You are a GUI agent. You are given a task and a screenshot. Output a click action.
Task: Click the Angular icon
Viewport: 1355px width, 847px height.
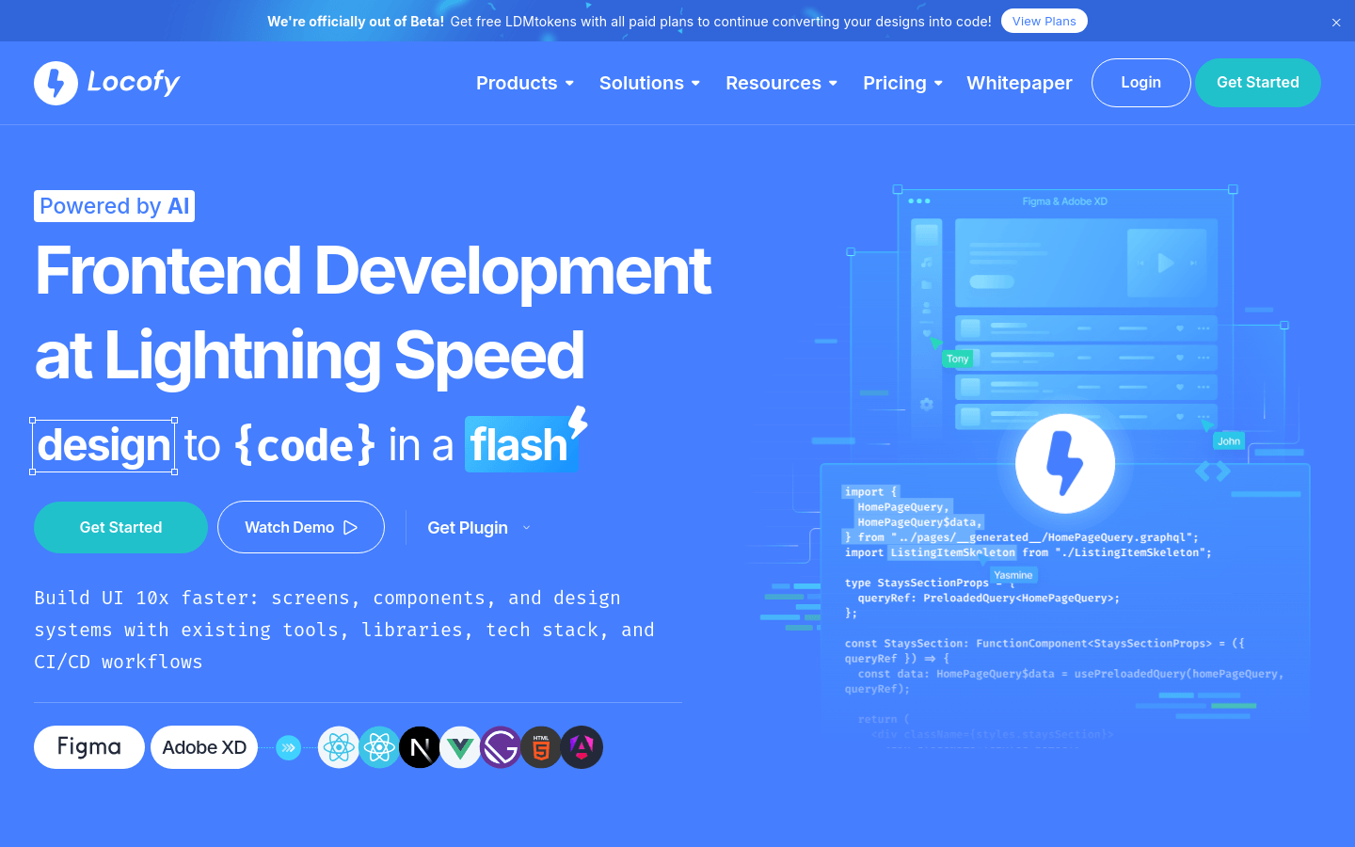582,747
